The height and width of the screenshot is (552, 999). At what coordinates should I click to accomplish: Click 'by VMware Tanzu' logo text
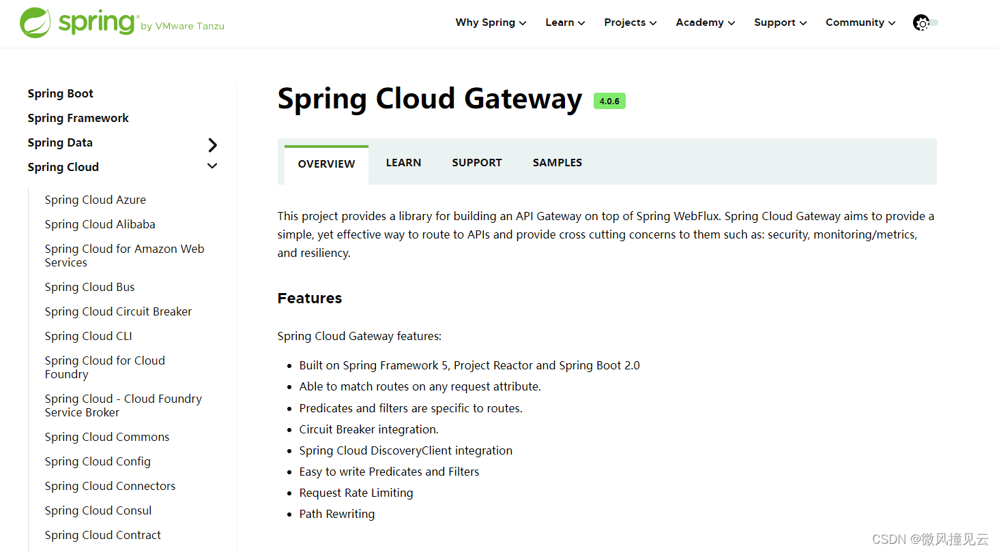(x=182, y=27)
